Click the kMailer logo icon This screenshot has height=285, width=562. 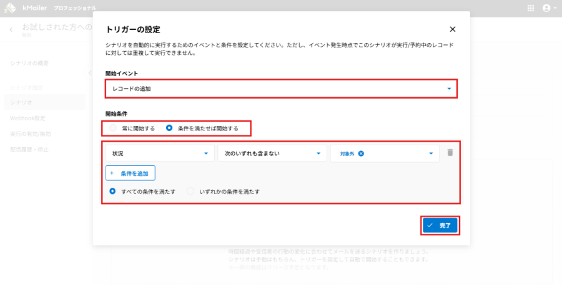[10, 8]
